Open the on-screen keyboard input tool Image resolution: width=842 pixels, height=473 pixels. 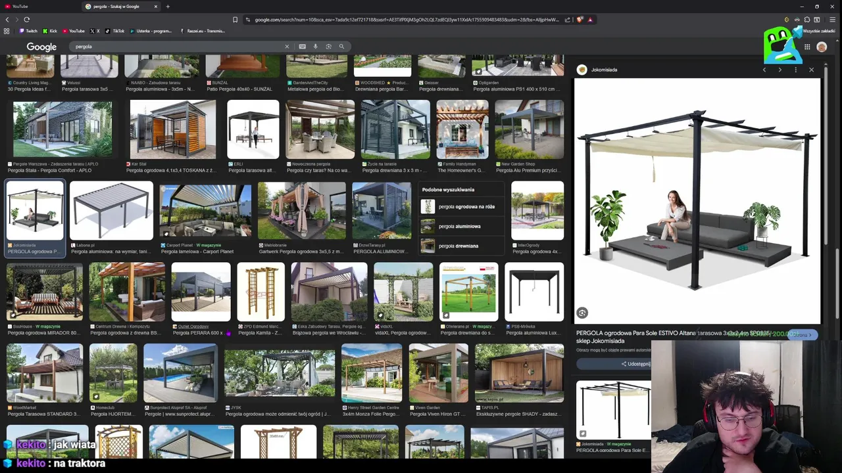(x=302, y=47)
